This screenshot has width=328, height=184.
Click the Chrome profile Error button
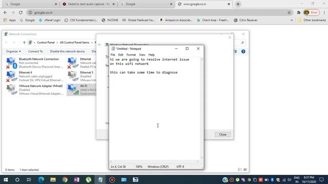pos(311,12)
